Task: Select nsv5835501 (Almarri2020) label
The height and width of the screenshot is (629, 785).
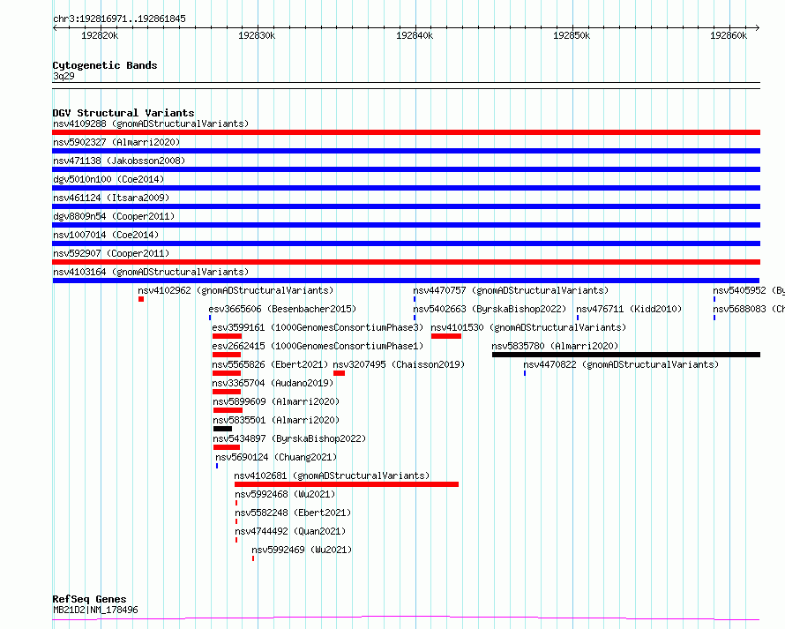Action: 276,420
